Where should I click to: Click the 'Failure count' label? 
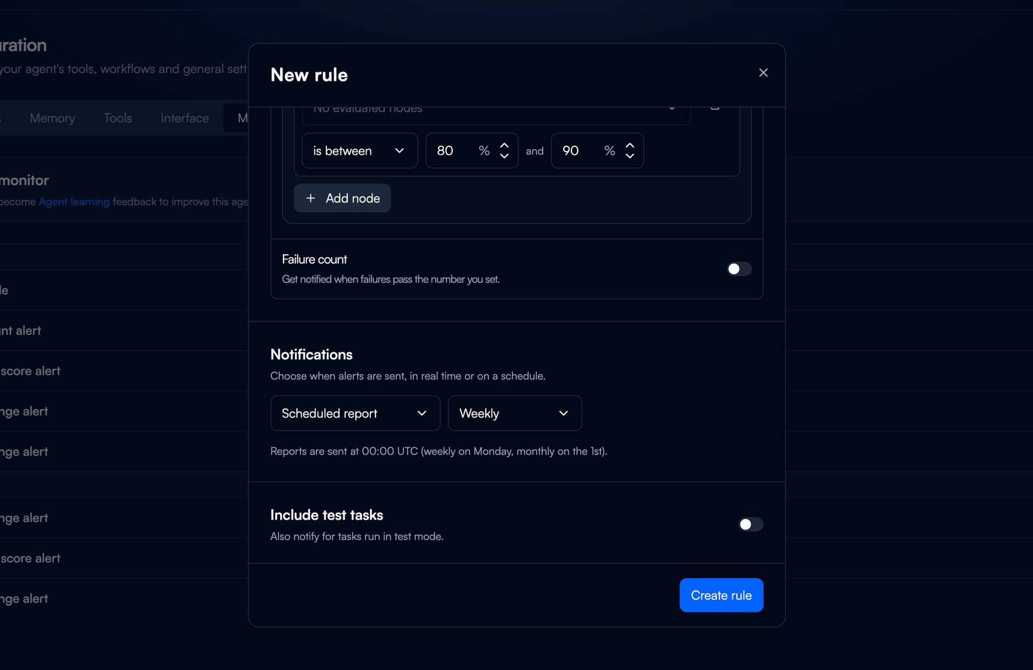tap(314, 259)
